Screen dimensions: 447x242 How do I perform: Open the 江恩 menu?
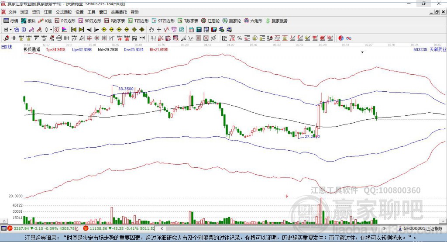pos(48,12)
